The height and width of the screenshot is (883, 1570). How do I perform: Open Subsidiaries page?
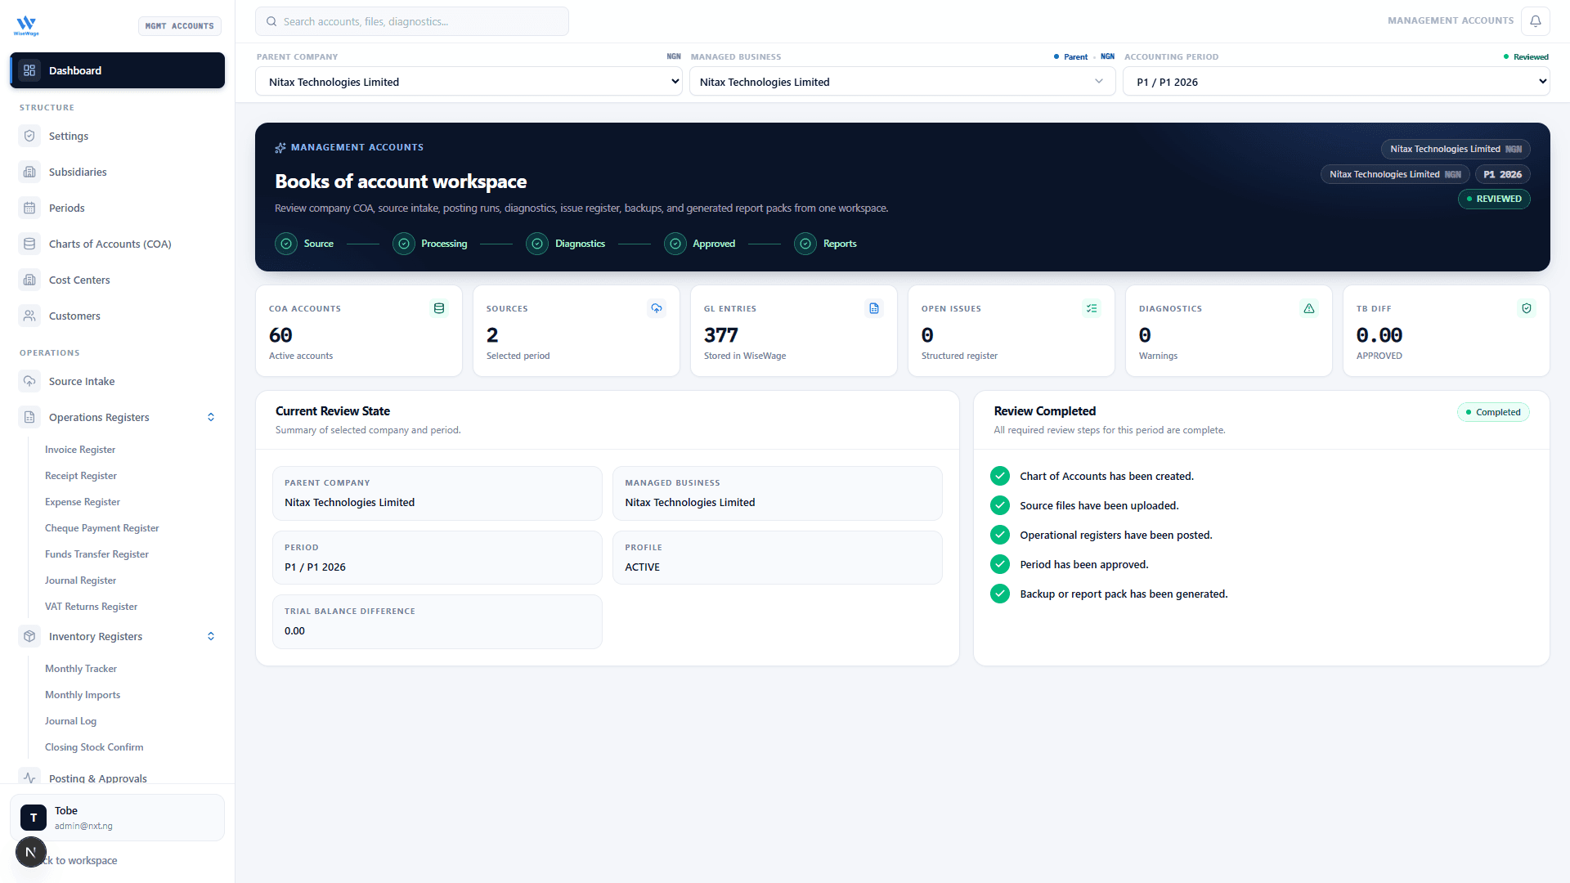click(x=117, y=172)
